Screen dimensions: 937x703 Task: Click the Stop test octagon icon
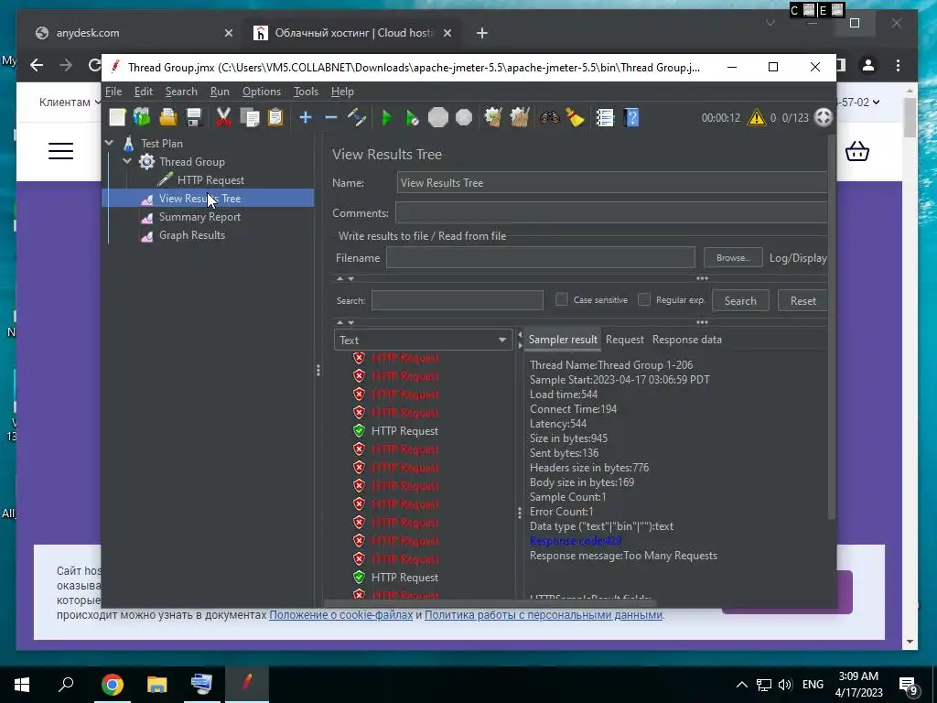tap(438, 117)
